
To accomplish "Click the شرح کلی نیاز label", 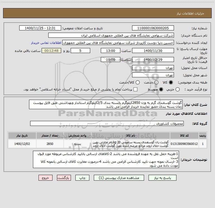I will (195, 105).
